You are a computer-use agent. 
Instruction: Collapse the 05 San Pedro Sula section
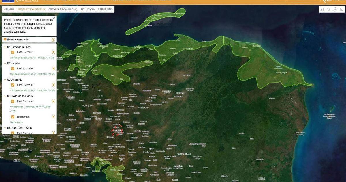pyautogui.click(x=5, y=128)
